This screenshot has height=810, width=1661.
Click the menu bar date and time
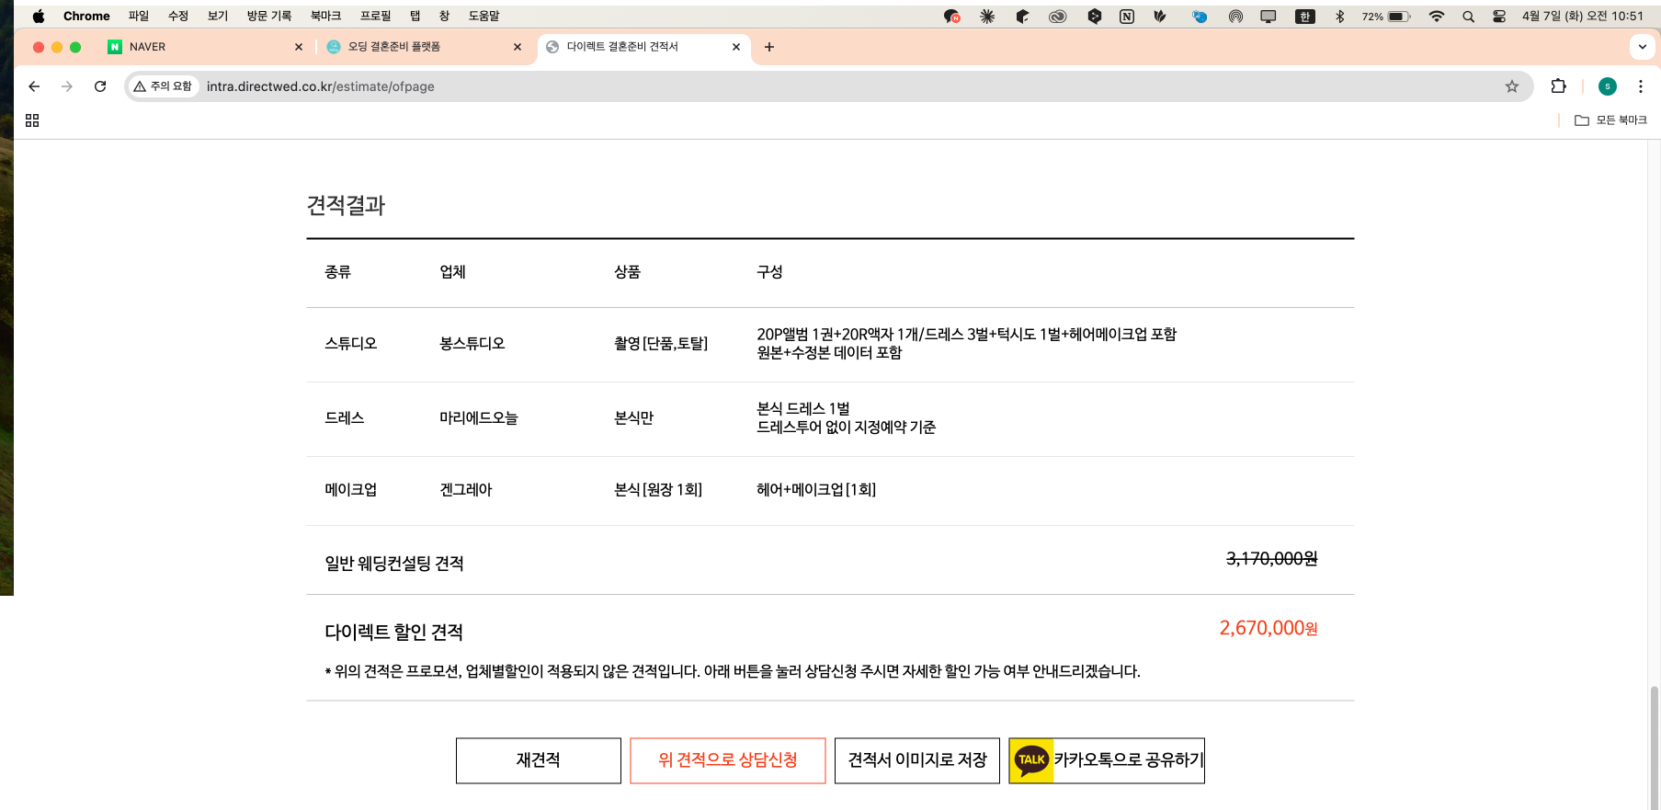(x=1583, y=16)
